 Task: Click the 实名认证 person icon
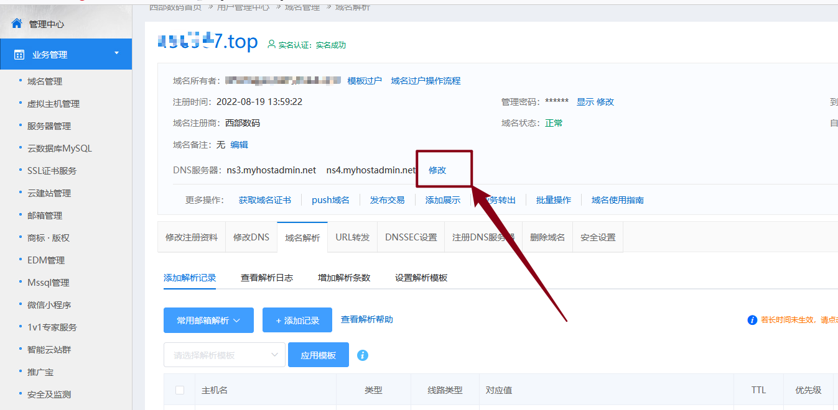pyautogui.click(x=271, y=45)
